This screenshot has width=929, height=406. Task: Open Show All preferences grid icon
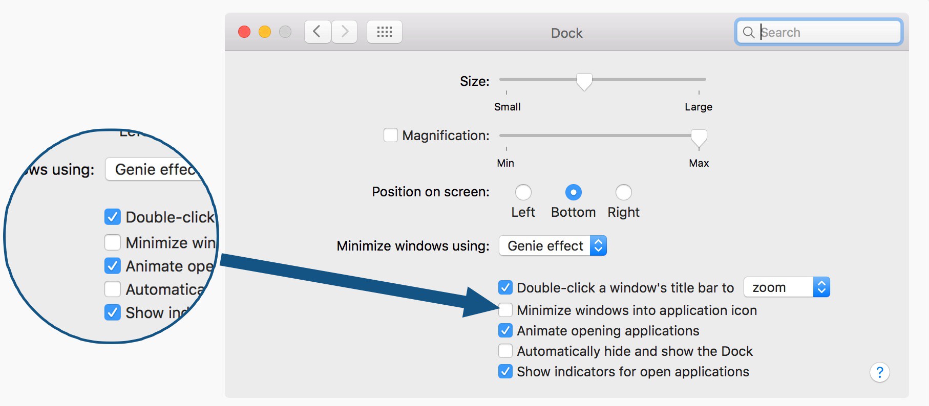pyautogui.click(x=385, y=31)
